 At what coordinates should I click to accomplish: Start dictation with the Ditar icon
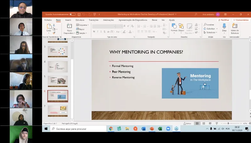224,26
